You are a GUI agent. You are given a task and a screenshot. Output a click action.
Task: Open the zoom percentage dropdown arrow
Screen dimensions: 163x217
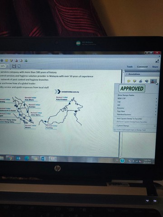8,66
